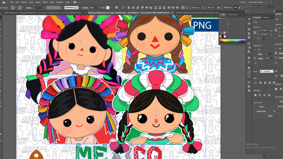Click the Intersect pathfinder icon
The image size is (283, 159).
(x=265, y=95)
